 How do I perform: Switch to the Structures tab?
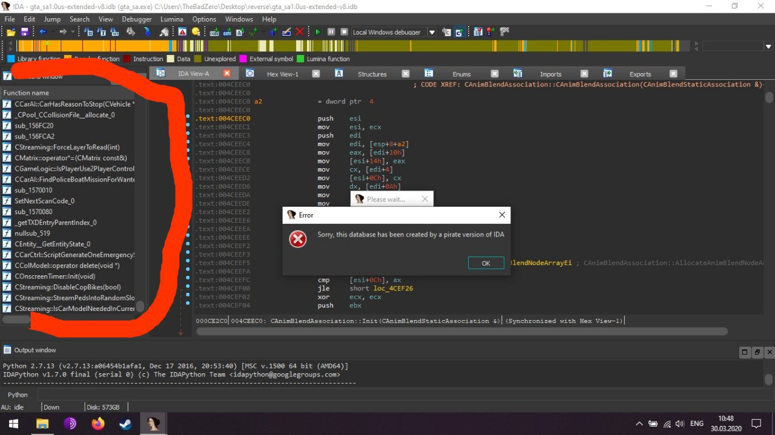372,74
